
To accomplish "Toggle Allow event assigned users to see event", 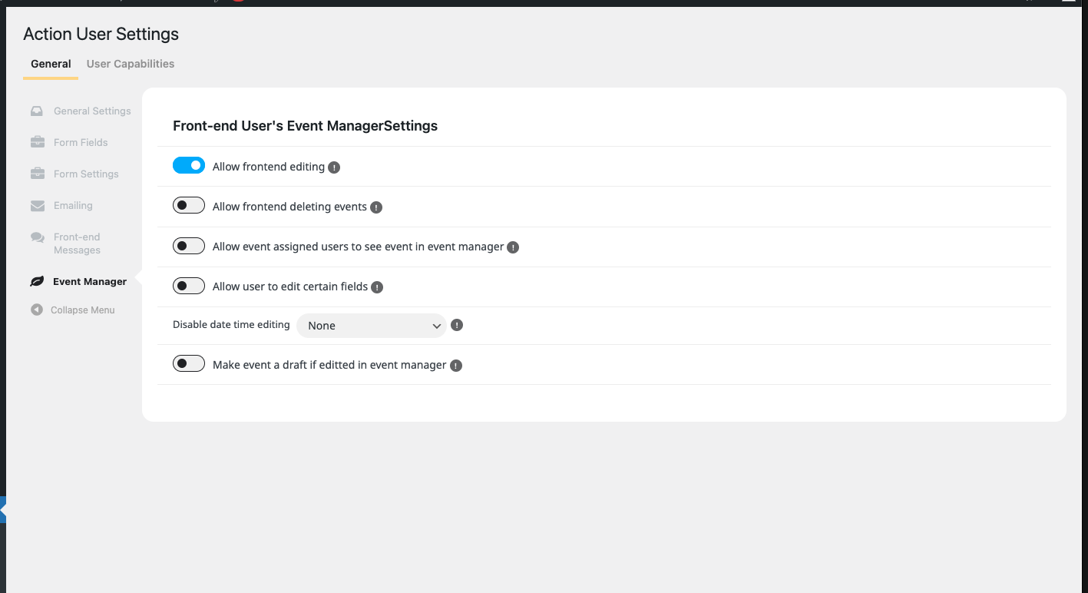I will (189, 246).
